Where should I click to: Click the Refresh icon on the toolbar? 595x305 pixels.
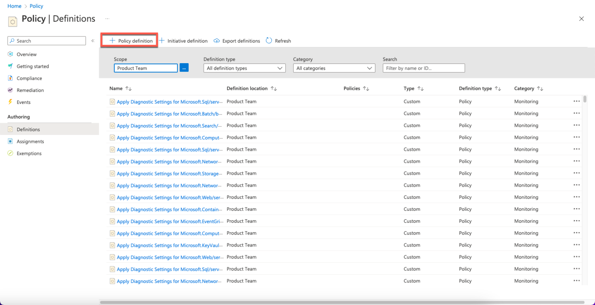[269, 41]
